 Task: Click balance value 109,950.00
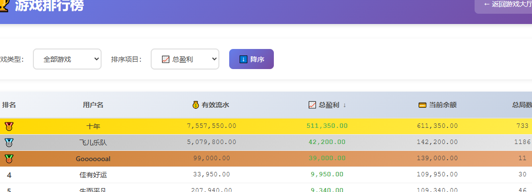437,174
